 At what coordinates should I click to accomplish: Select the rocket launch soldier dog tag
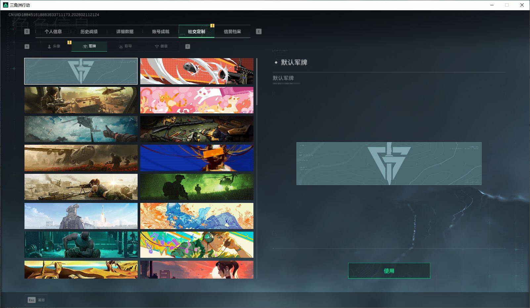pos(81,216)
